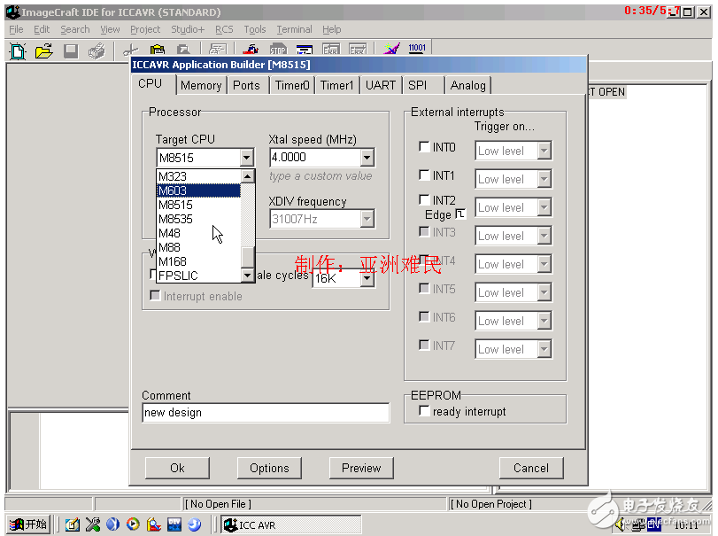
Task: Choose M48 from the Target CPU list
Action: (x=170, y=233)
